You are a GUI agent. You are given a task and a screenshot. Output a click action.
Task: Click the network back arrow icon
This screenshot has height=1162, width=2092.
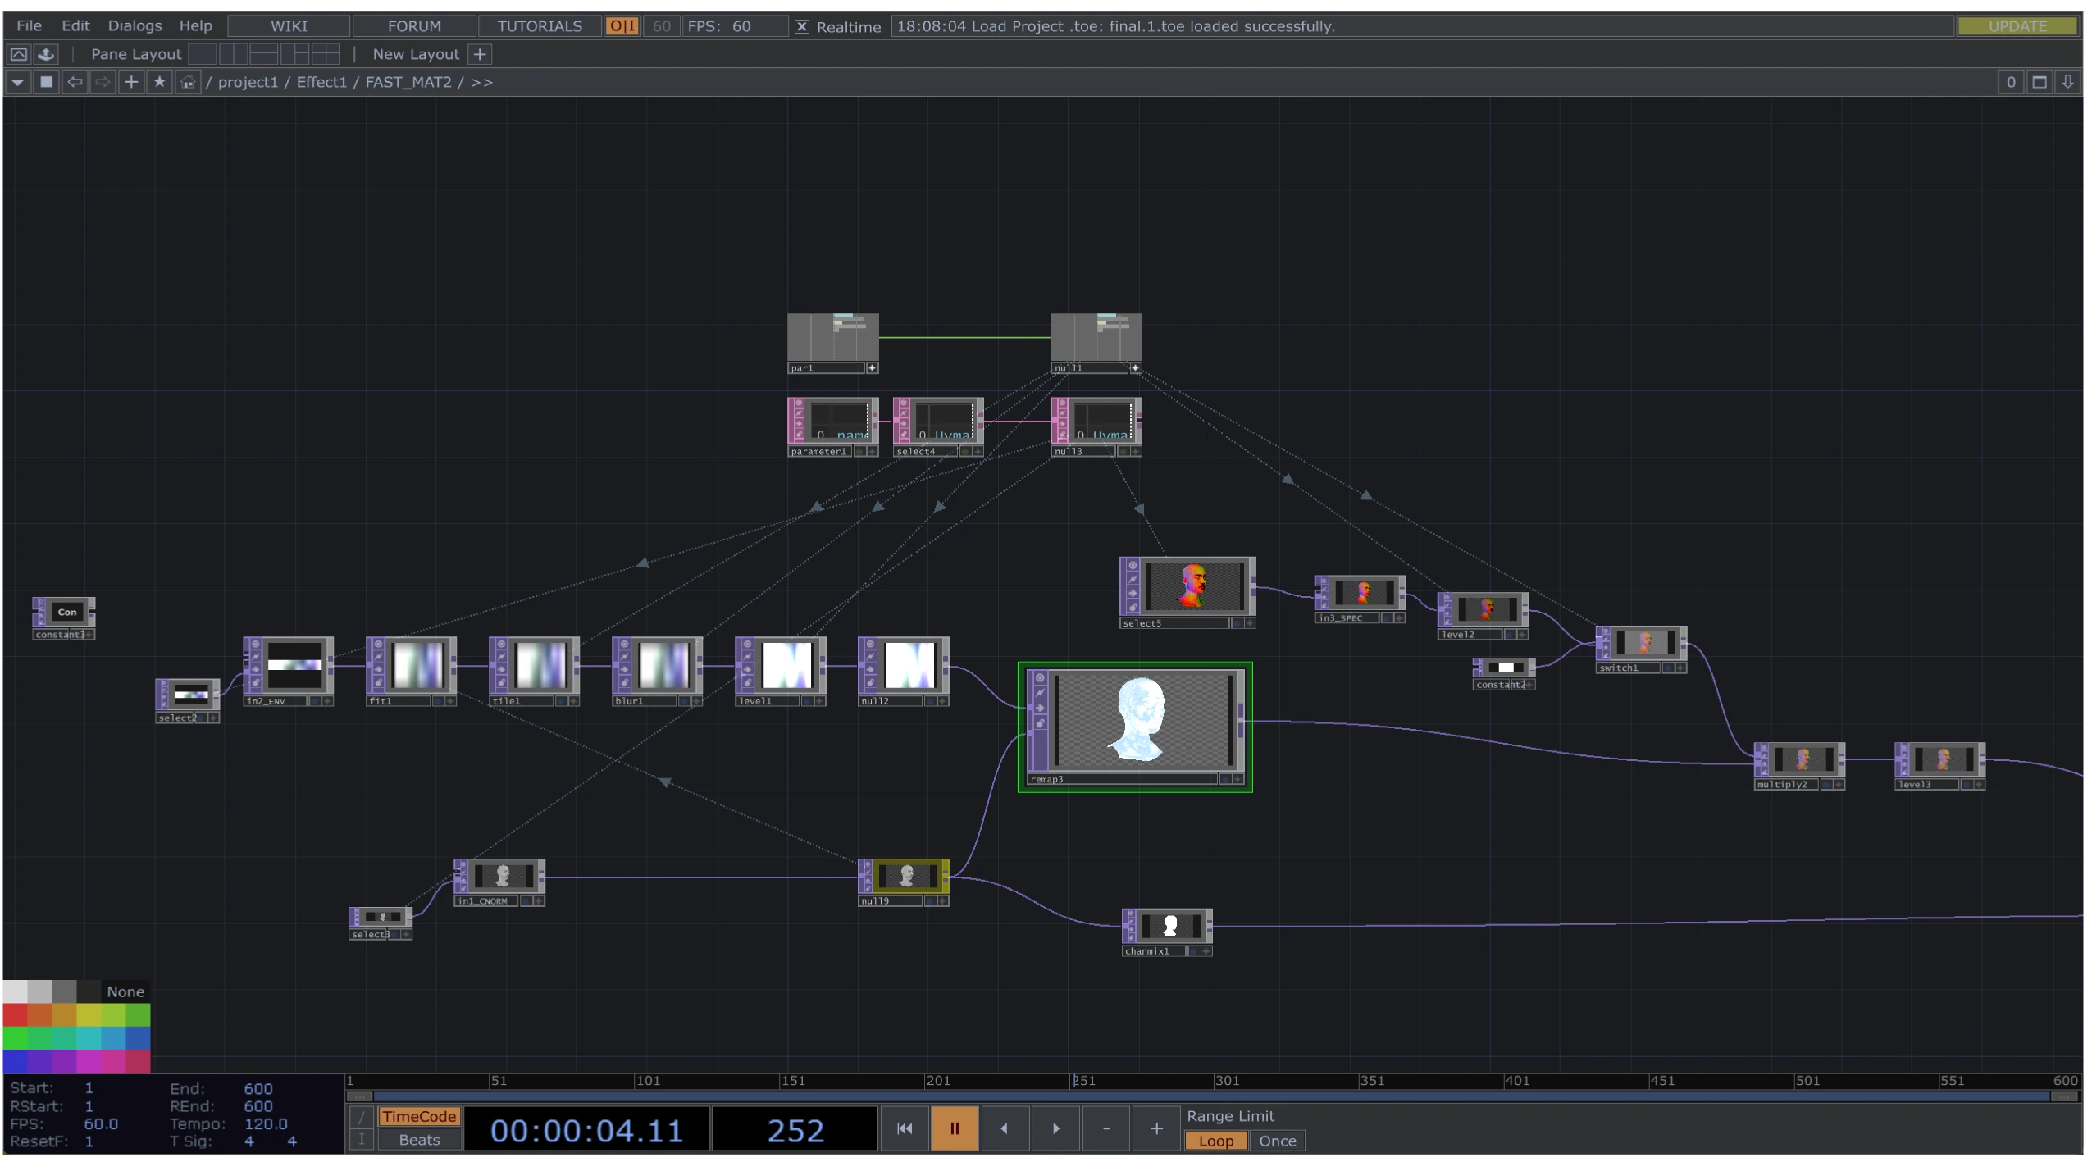75,82
